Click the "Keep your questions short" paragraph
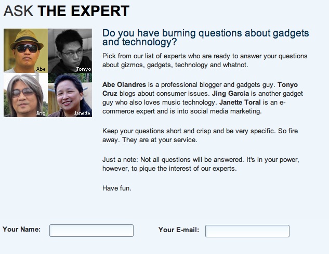The height and width of the screenshot is (254, 329). (200, 135)
